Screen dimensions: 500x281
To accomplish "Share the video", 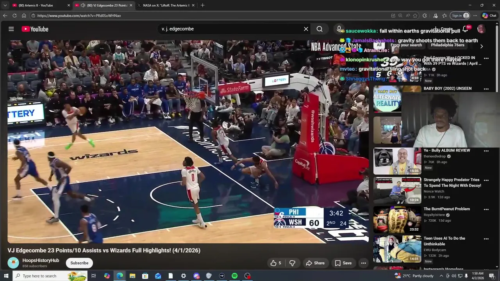I will tap(315, 263).
